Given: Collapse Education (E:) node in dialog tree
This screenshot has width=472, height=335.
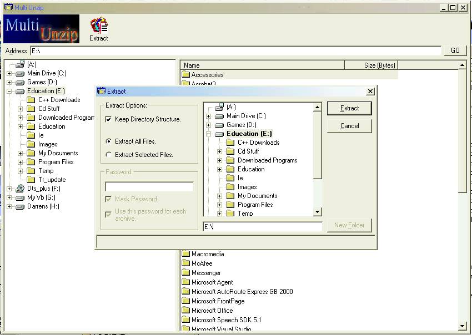Looking at the screenshot, I should click(209, 134).
